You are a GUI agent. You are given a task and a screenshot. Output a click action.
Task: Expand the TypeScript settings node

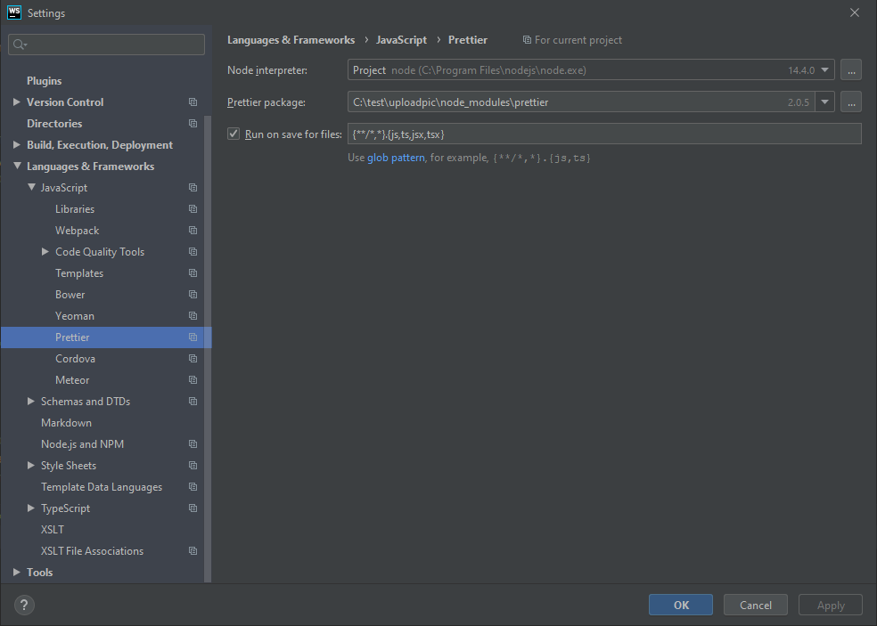(31, 508)
